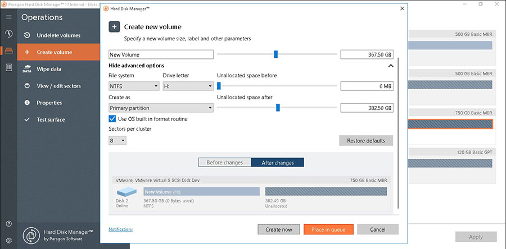Click Apply in the main window

(x=476, y=237)
